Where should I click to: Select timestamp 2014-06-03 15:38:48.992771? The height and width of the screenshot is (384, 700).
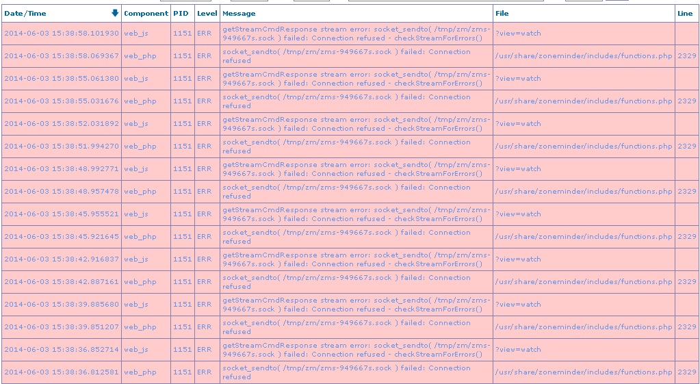pyautogui.click(x=62, y=168)
